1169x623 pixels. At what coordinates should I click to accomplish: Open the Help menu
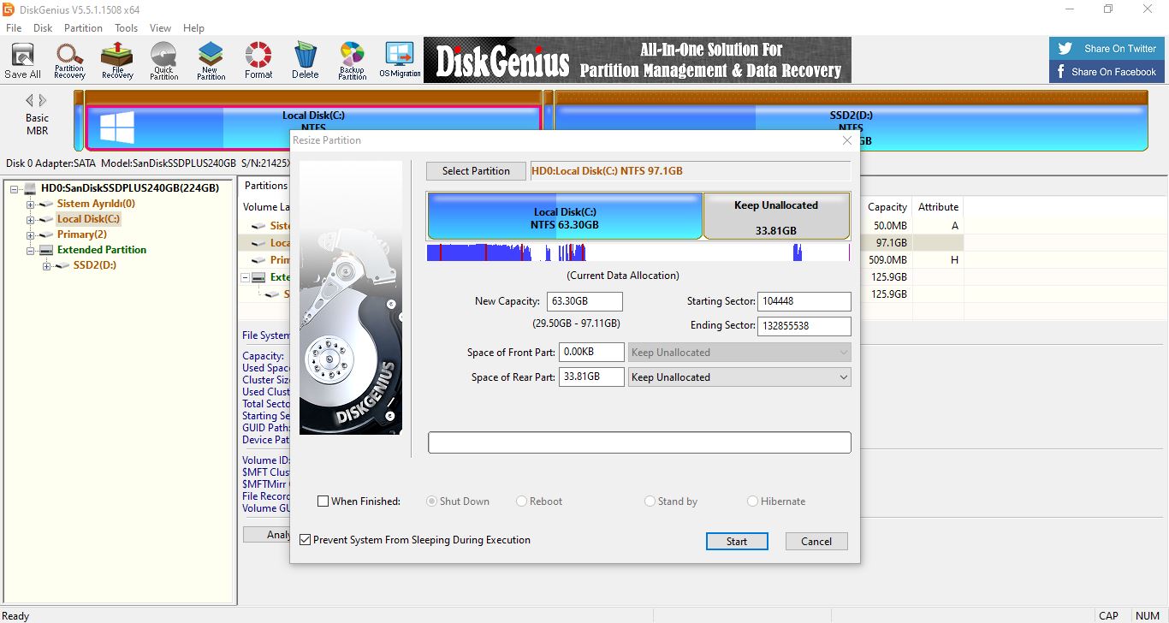tap(193, 28)
